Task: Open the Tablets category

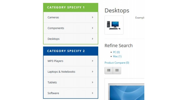Action: (x=52, y=82)
